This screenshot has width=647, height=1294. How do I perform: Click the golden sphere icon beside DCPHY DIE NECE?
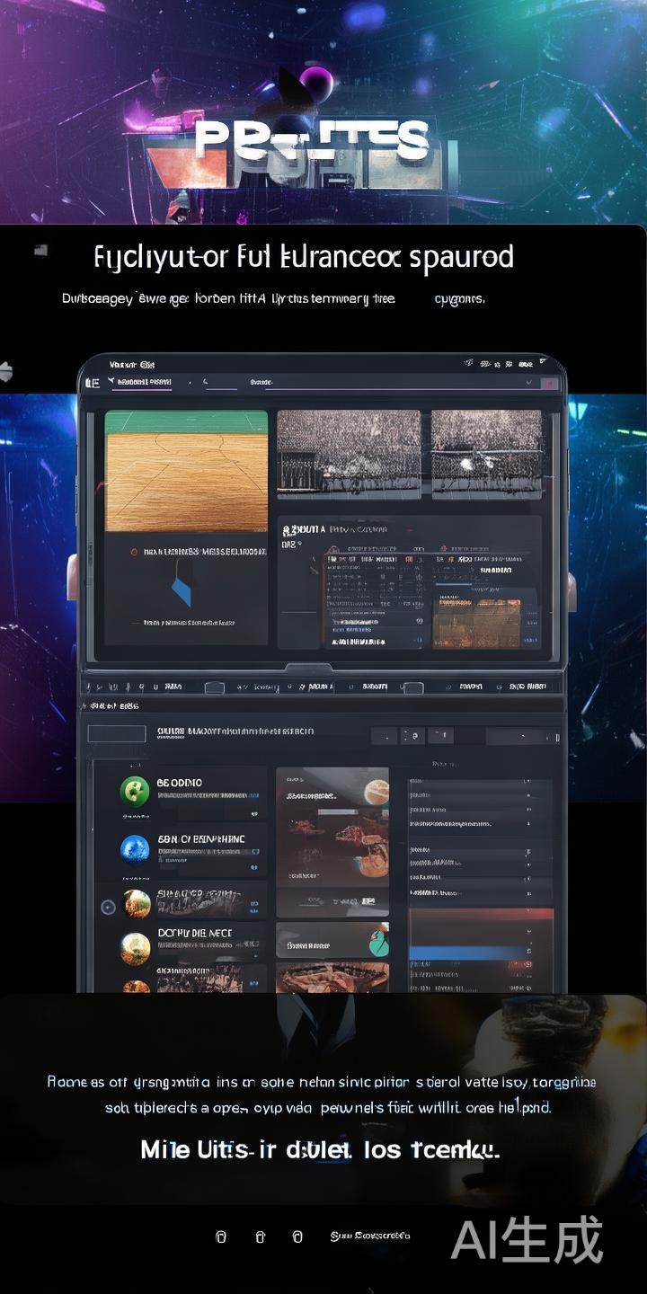136,944
